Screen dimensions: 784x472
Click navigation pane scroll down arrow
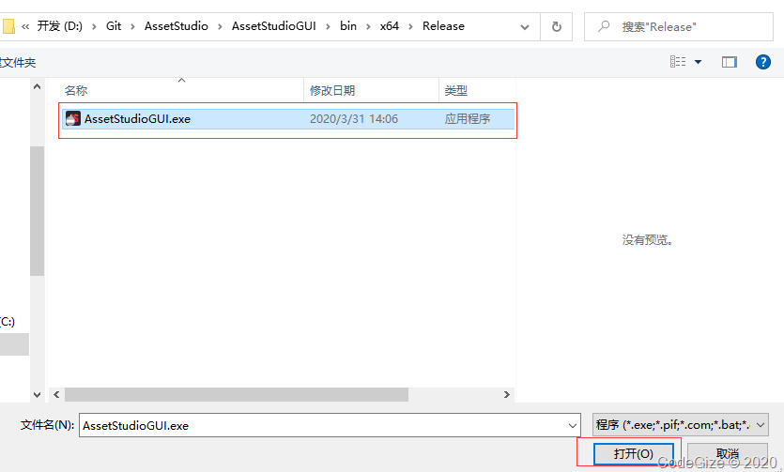pos(37,394)
